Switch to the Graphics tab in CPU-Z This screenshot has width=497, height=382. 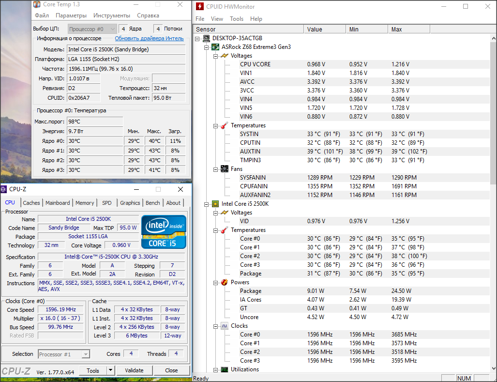click(x=130, y=203)
